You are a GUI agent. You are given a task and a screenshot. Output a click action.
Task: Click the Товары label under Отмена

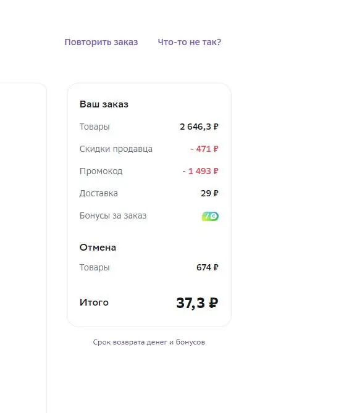point(94,267)
